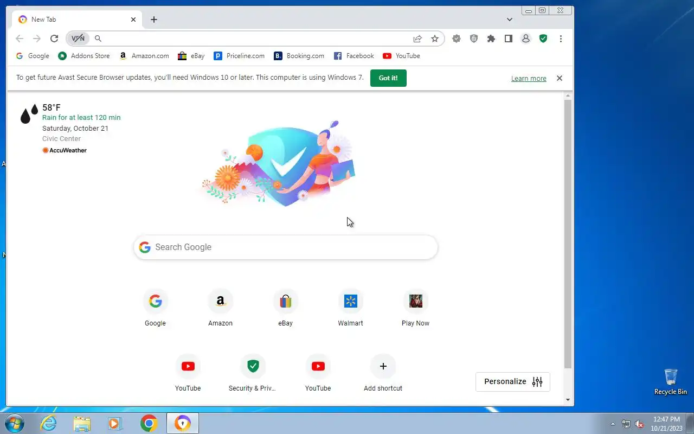Open the Google bookmark

tap(33, 56)
